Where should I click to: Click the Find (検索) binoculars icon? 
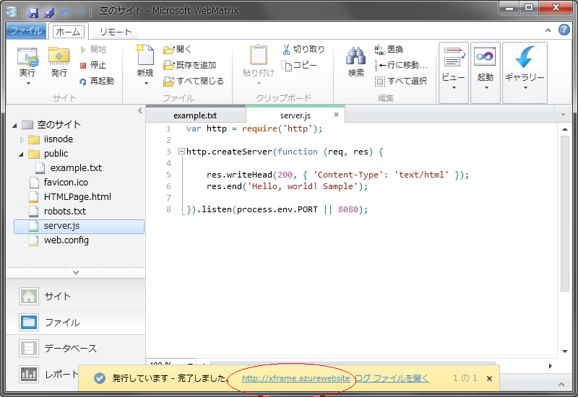click(355, 56)
